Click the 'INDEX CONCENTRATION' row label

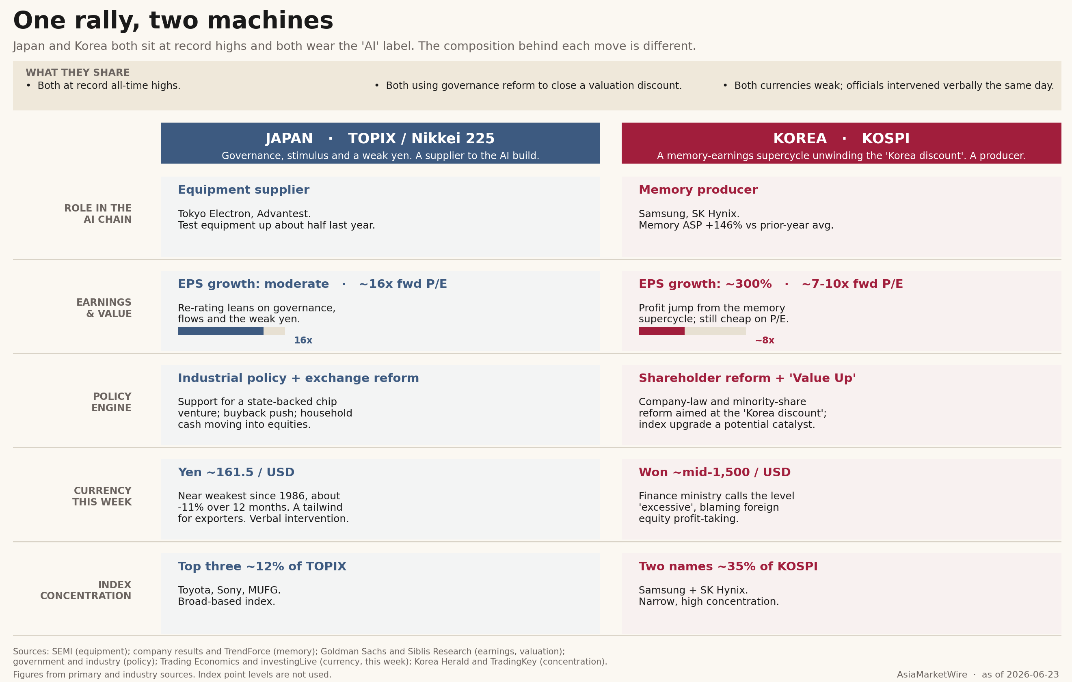(x=86, y=590)
